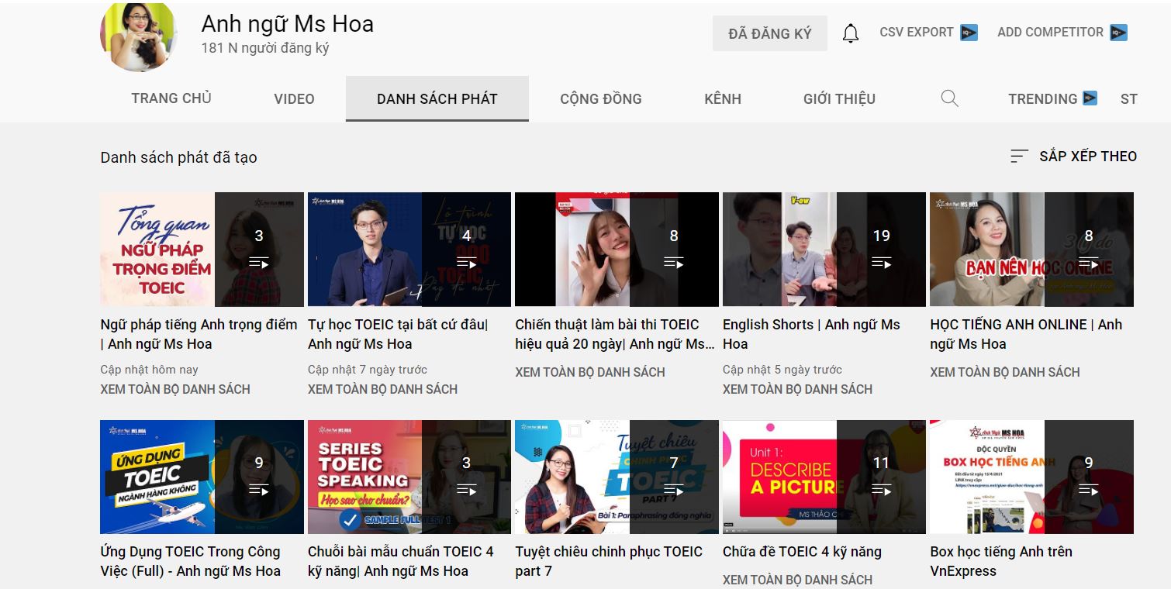Viewport: 1171px width, 589px height.
Task: Click title 'Ứng Dụng TOEIC Trong Công Việc'
Action: coord(191,561)
